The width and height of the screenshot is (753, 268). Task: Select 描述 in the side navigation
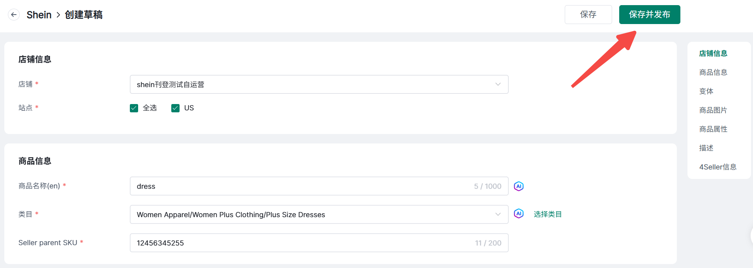tap(706, 148)
